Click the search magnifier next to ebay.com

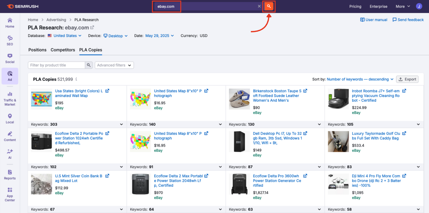(x=269, y=6)
